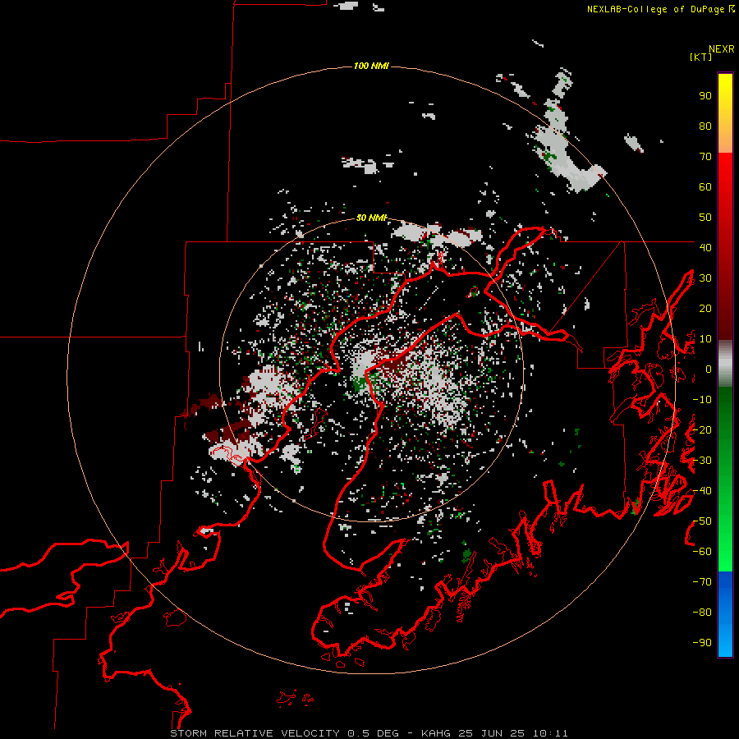Click the 30 knot scale label
The height and width of the screenshot is (739, 739).
pos(705,278)
